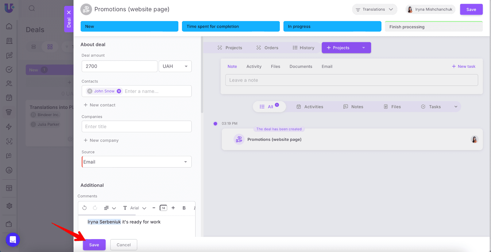Expand the Translations pipeline dropdown
This screenshot has width=491, height=252.
point(374,10)
